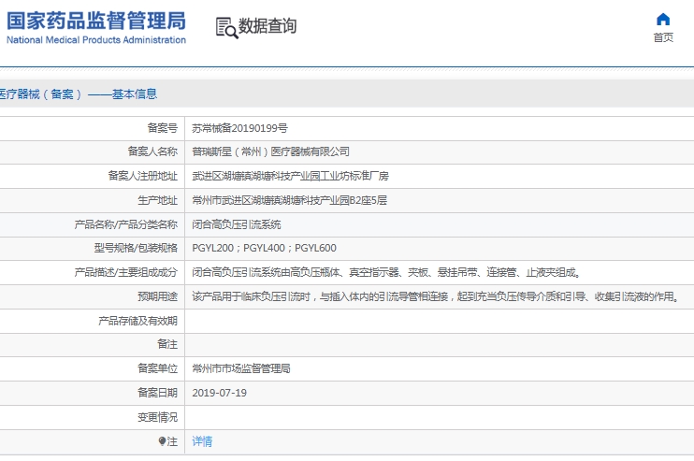Click production address ending B2座5层
The height and width of the screenshot is (461, 694).
(289, 200)
